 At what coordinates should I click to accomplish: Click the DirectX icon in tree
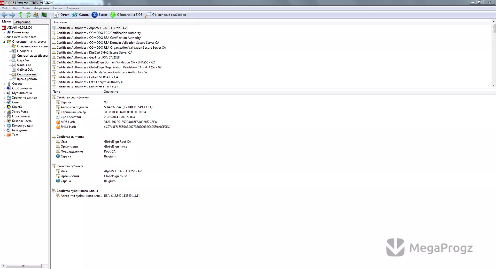coord(9,107)
